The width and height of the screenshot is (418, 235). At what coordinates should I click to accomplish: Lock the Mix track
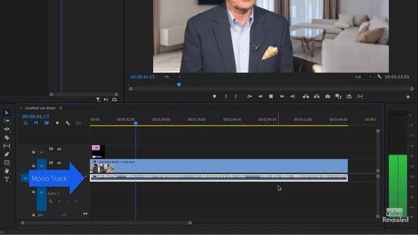[33, 215]
